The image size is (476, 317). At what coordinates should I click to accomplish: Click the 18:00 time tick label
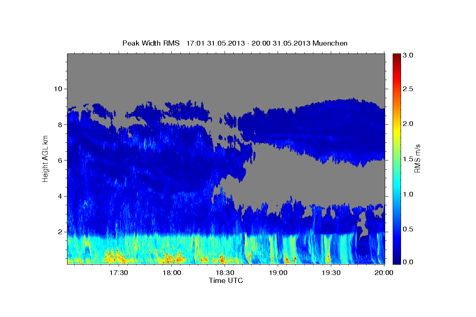click(172, 273)
